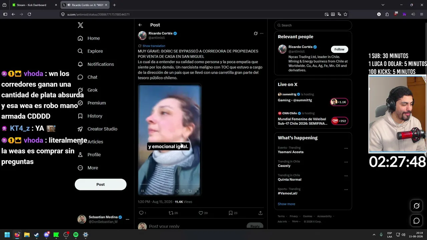The width and height of the screenshot is (427, 240).
Task: Click Show translation link
Action: click(x=154, y=46)
